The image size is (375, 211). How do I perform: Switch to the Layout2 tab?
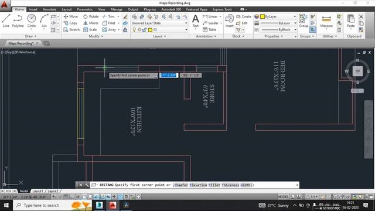point(53,191)
